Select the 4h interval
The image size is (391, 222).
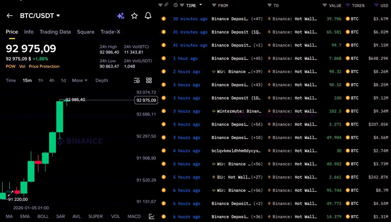pyautogui.click(x=52, y=80)
